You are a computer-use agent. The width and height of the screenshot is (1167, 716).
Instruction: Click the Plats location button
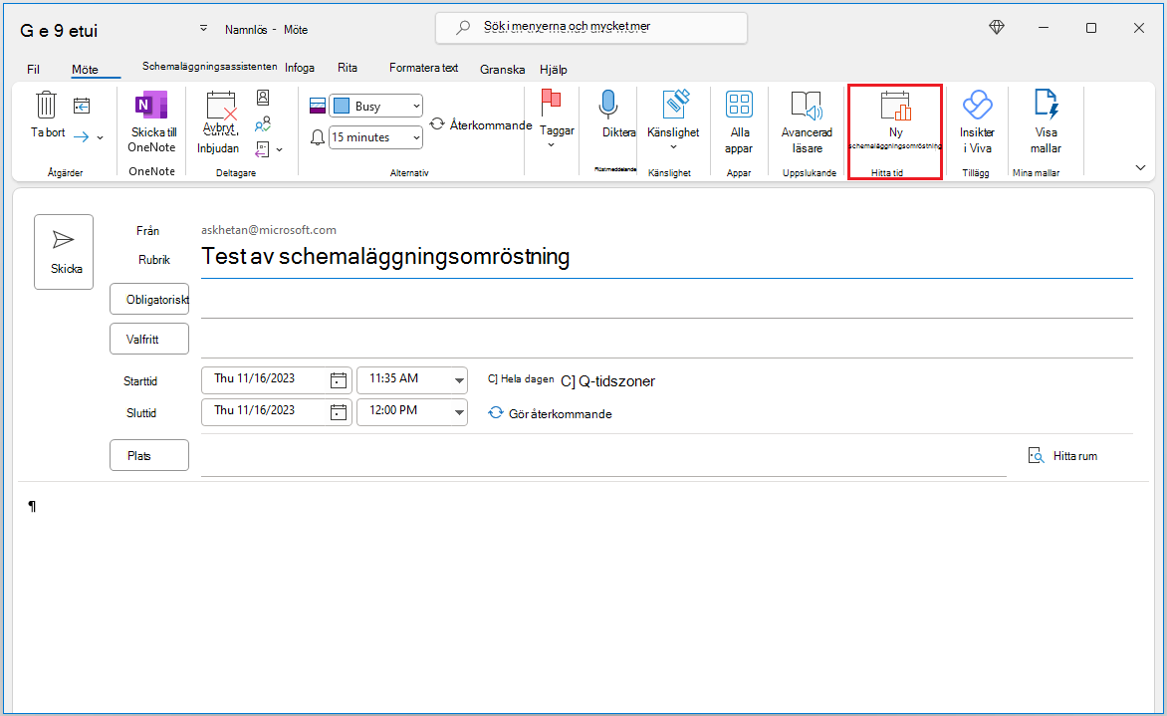point(148,455)
